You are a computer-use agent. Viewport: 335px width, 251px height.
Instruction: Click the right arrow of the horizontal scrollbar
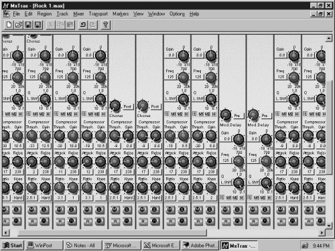click(x=322, y=233)
